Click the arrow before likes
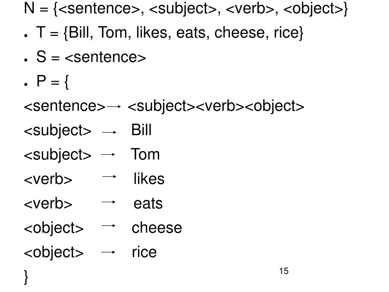 click(109, 177)
